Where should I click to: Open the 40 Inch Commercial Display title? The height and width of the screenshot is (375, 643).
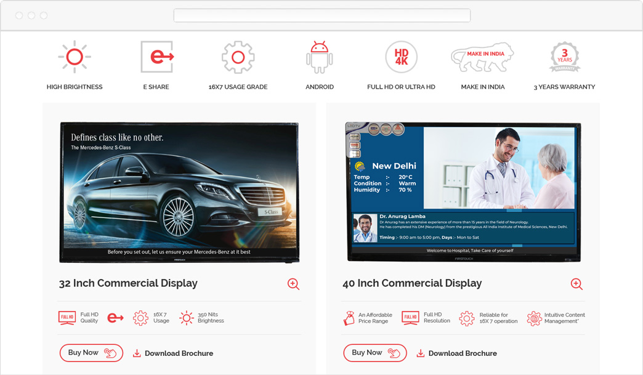412,283
